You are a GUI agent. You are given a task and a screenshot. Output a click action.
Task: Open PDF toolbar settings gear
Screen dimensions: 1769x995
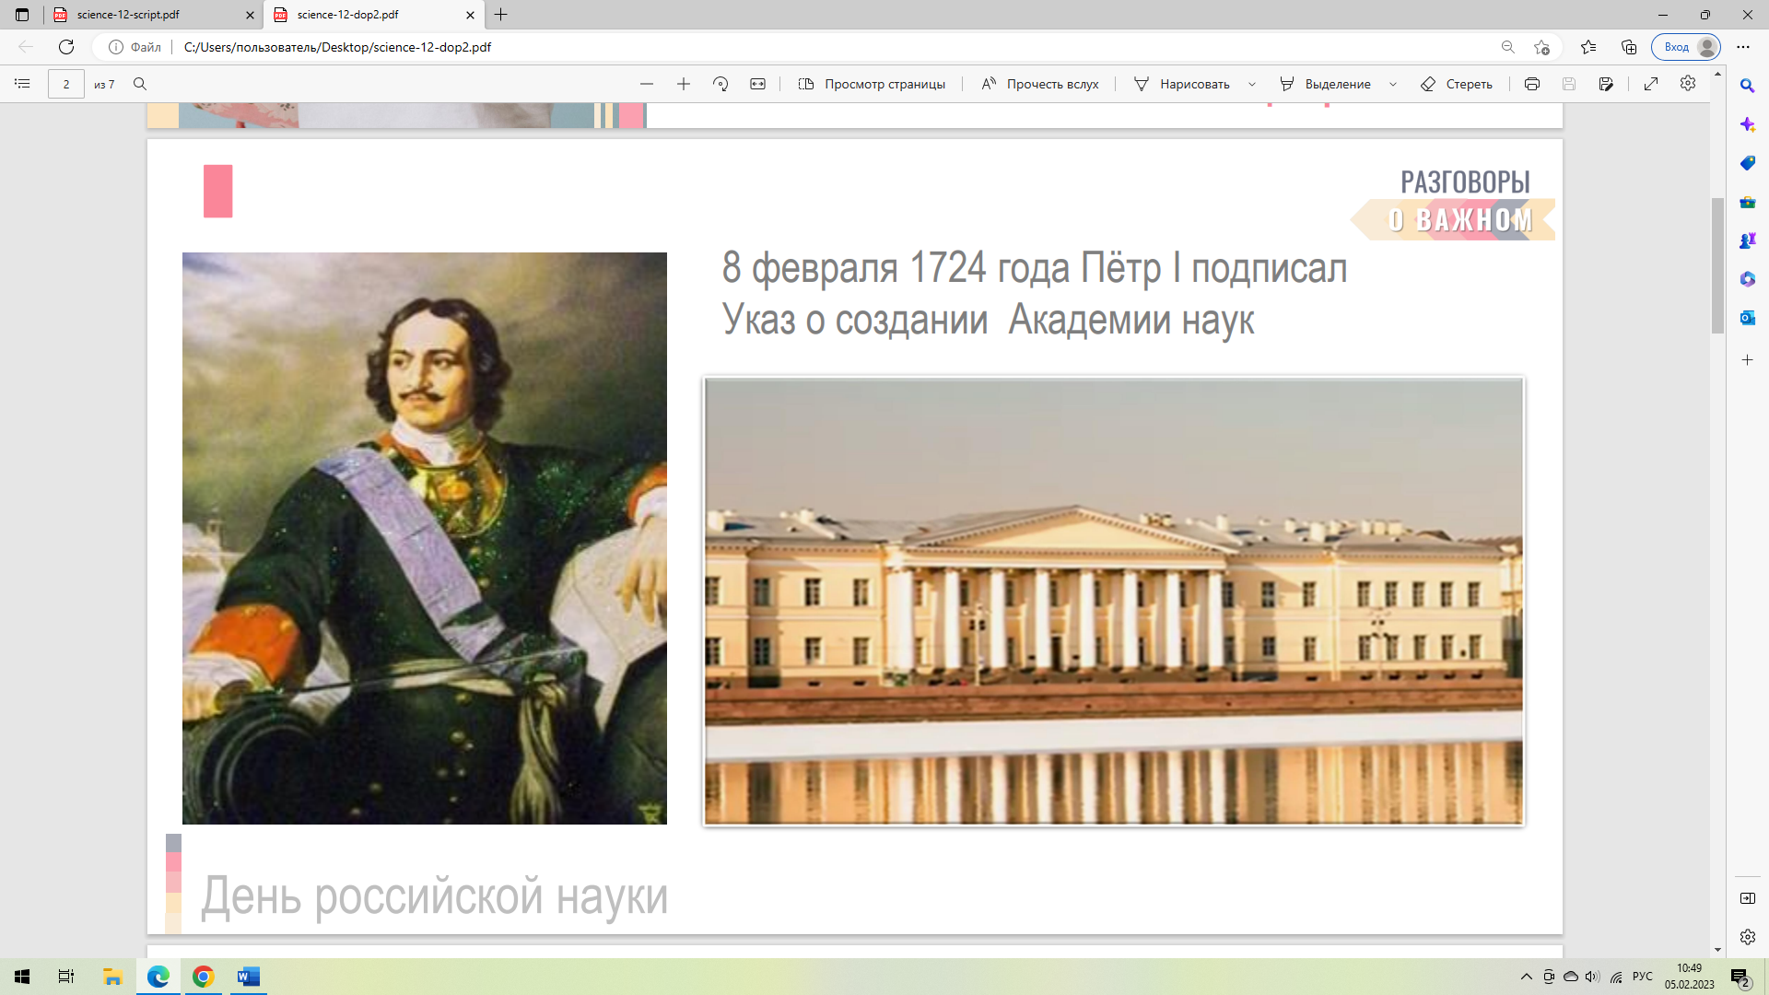(x=1688, y=83)
